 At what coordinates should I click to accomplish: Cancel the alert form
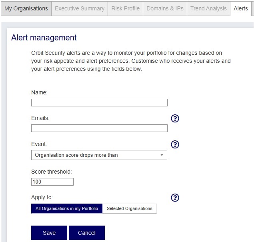(87, 233)
